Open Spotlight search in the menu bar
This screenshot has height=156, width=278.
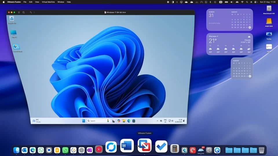point(247,2)
